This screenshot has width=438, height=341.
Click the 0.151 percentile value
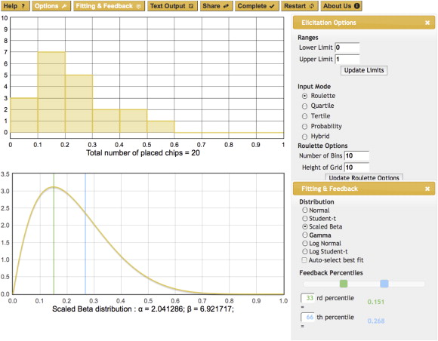(376, 302)
